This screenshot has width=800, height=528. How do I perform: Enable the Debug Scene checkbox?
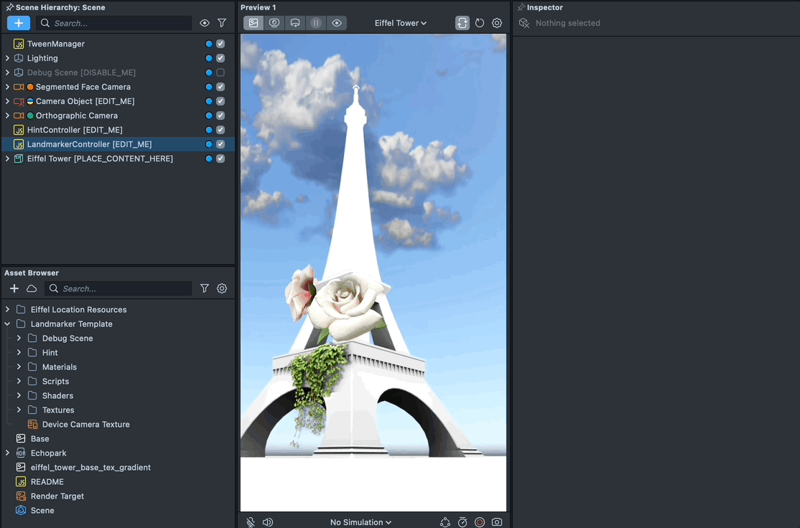click(220, 72)
